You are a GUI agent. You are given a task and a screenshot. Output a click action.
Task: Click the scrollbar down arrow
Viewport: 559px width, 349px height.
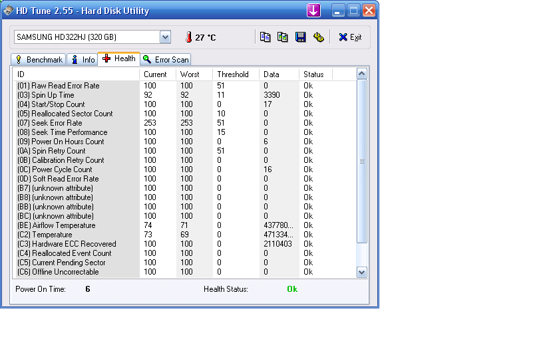pyautogui.click(x=361, y=273)
